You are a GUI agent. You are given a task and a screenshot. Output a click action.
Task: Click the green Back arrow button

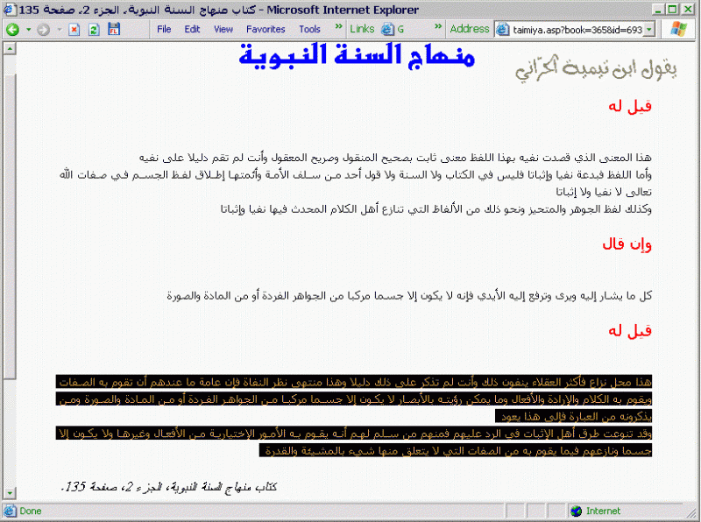point(12,30)
